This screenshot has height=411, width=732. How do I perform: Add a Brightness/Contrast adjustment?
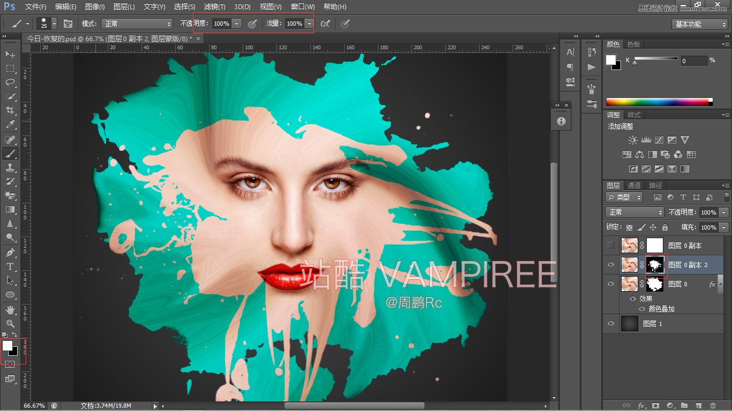(633, 140)
